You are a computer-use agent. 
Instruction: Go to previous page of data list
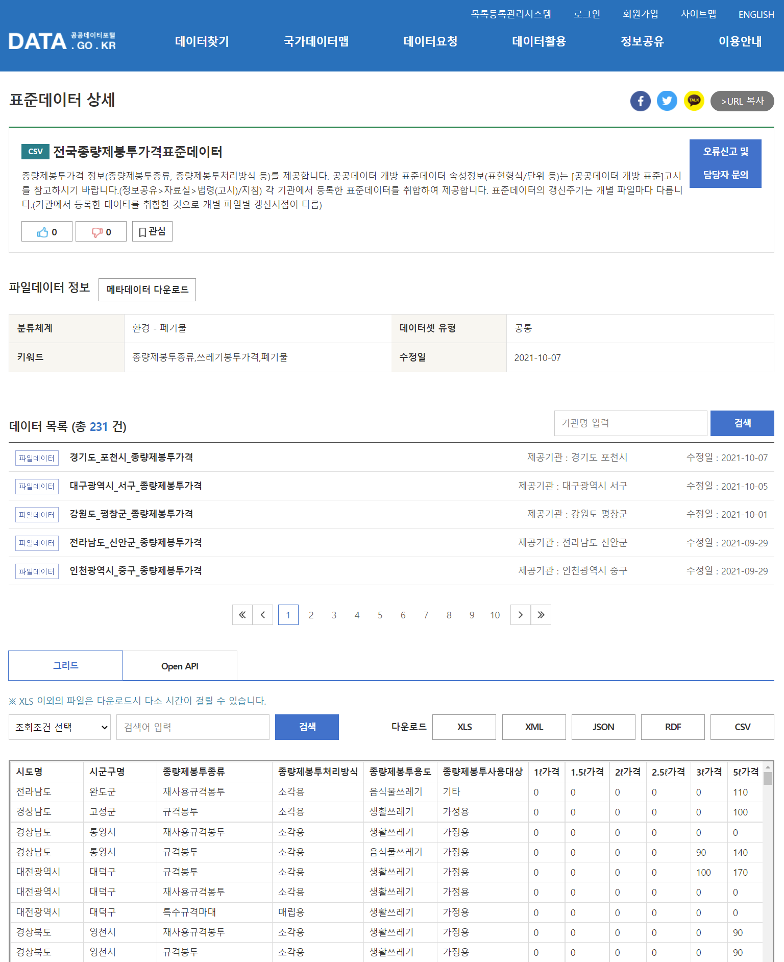pyautogui.click(x=263, y=615)
